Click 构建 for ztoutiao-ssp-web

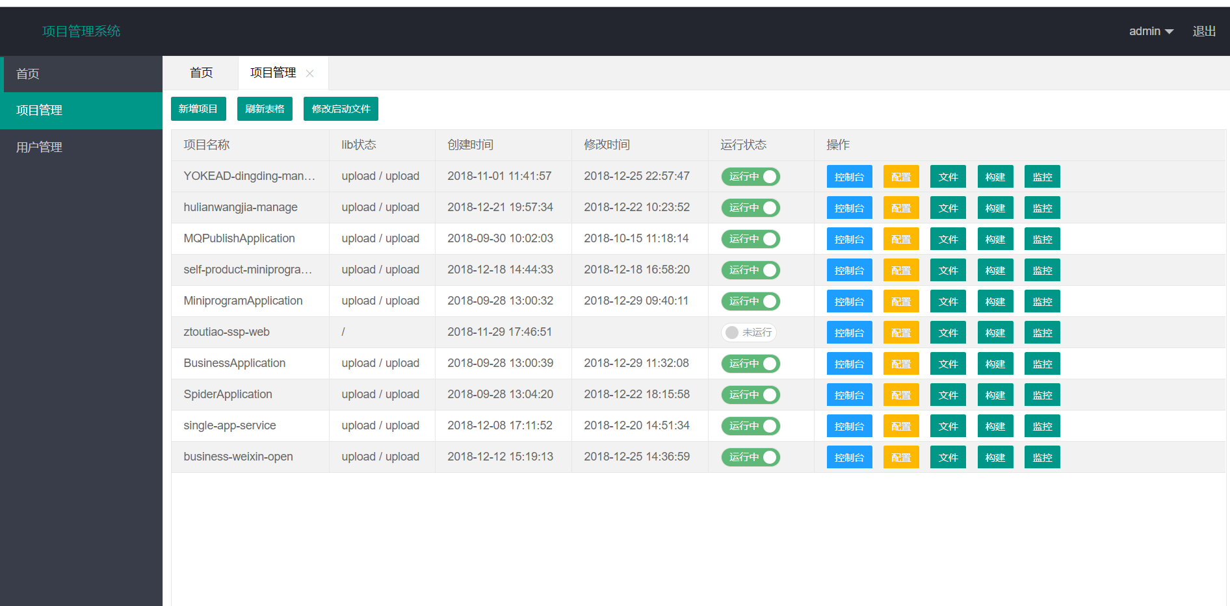coord(995,333)
